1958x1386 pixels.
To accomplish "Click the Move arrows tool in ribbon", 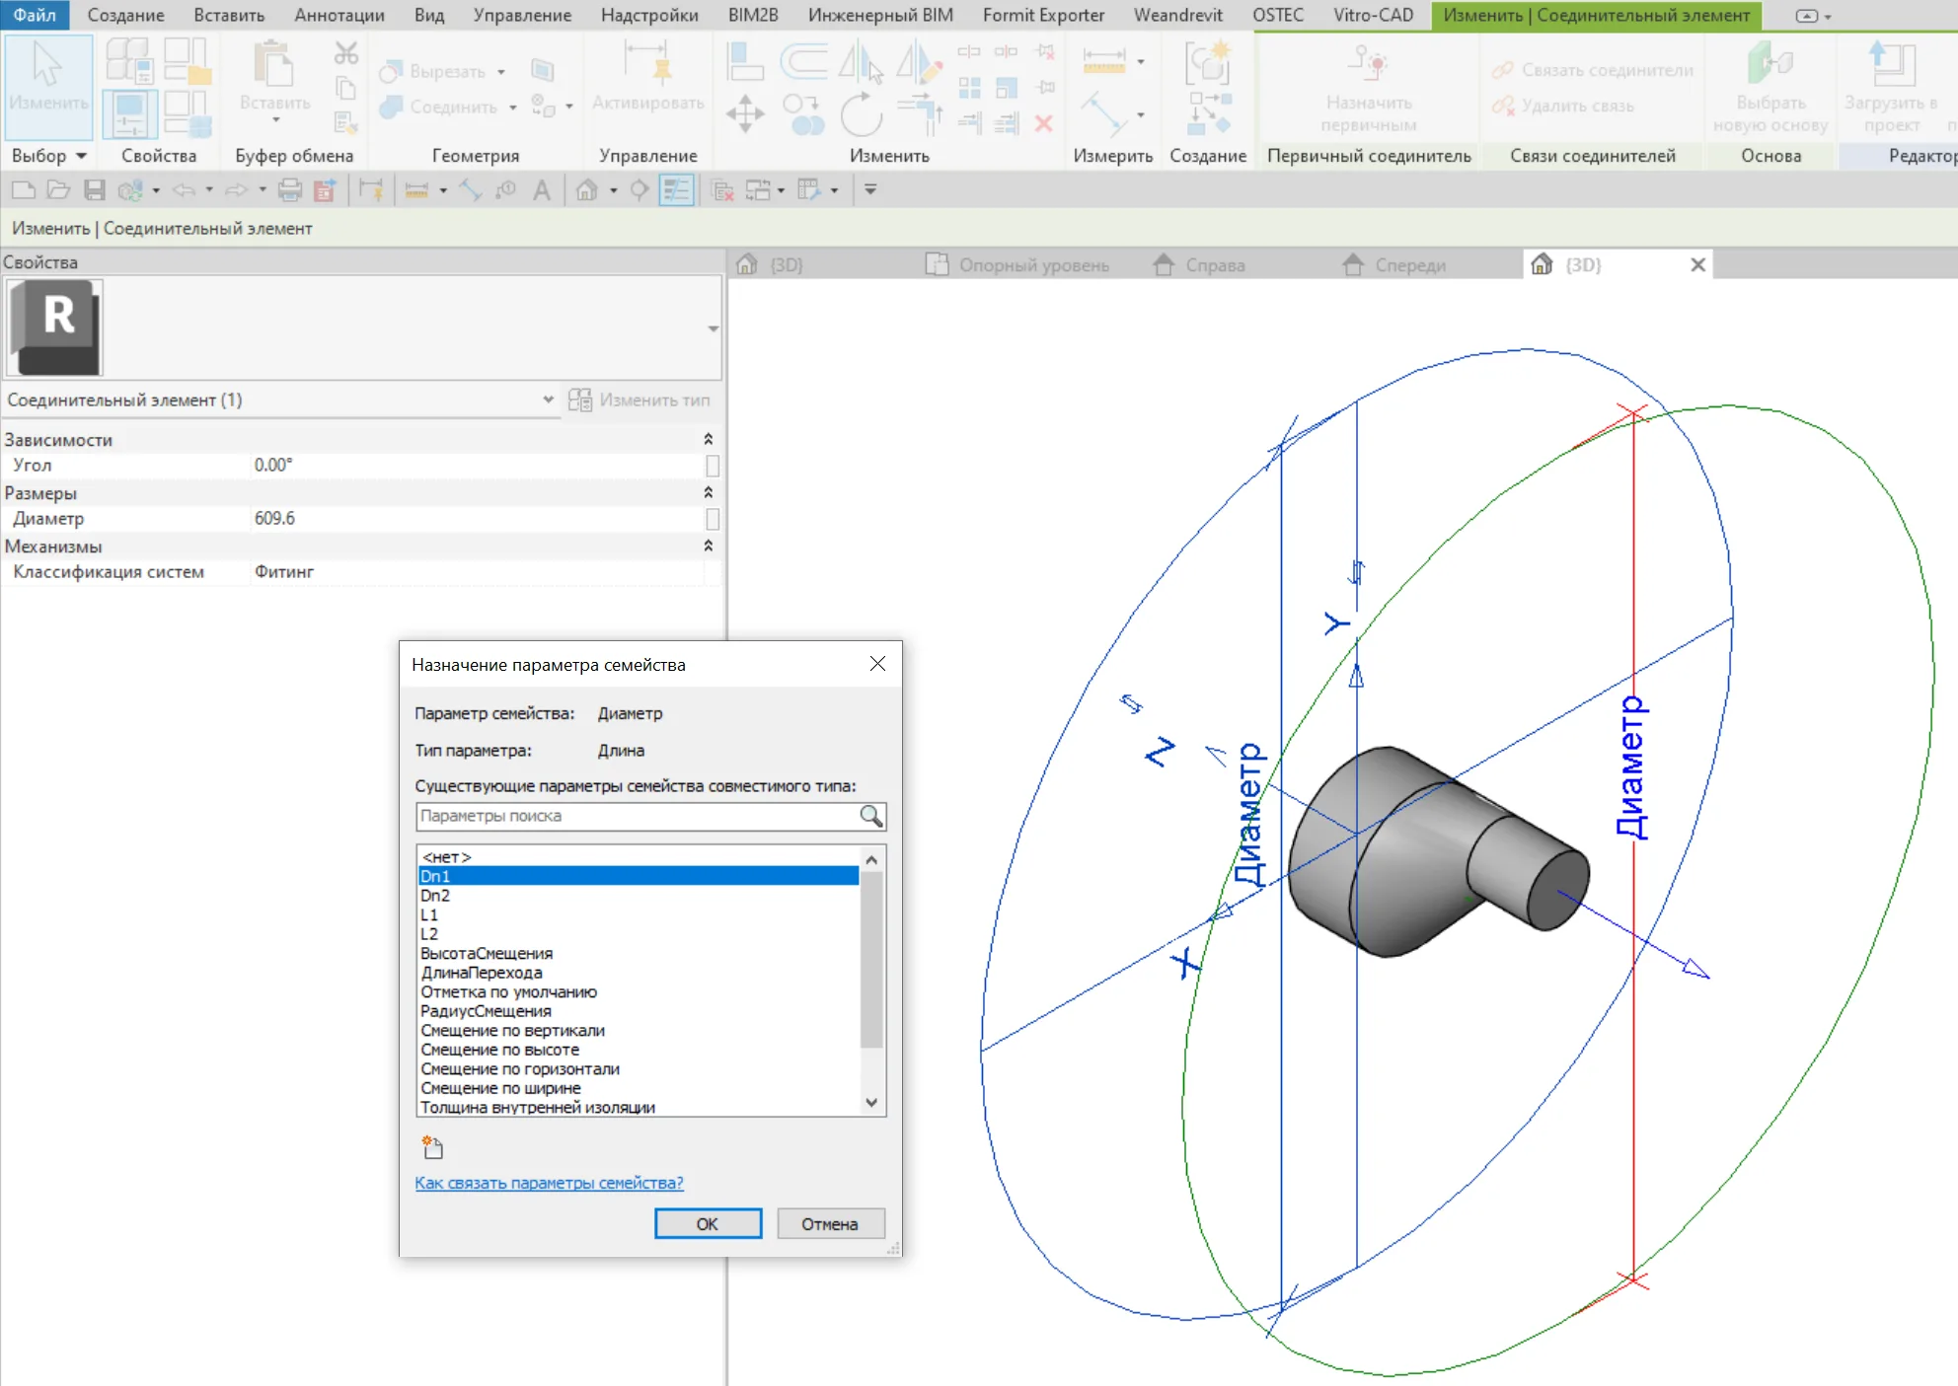I will click(x=745, y=113).
